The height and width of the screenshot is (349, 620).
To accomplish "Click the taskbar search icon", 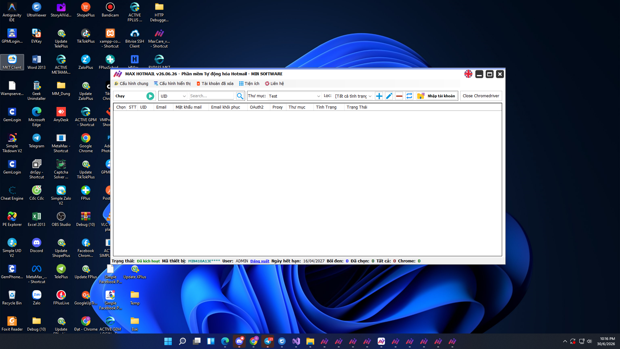I will 182,341.
